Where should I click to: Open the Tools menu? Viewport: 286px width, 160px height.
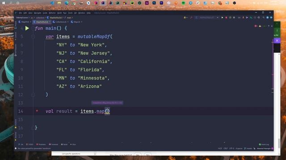pyautogui.click(x=70, y=13)
